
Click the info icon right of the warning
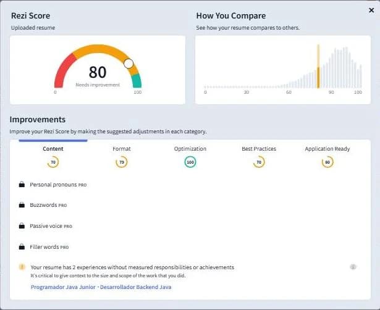[353, 267]
